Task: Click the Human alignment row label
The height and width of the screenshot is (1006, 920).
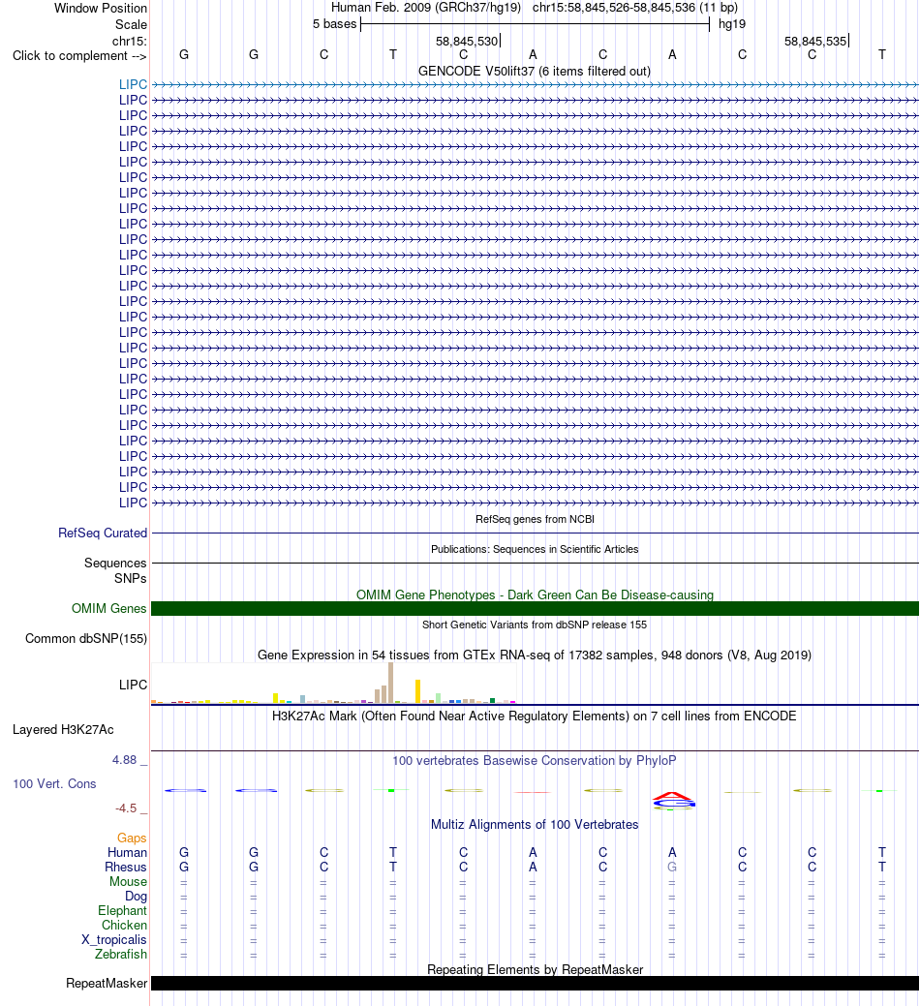Action: [127, 853]
